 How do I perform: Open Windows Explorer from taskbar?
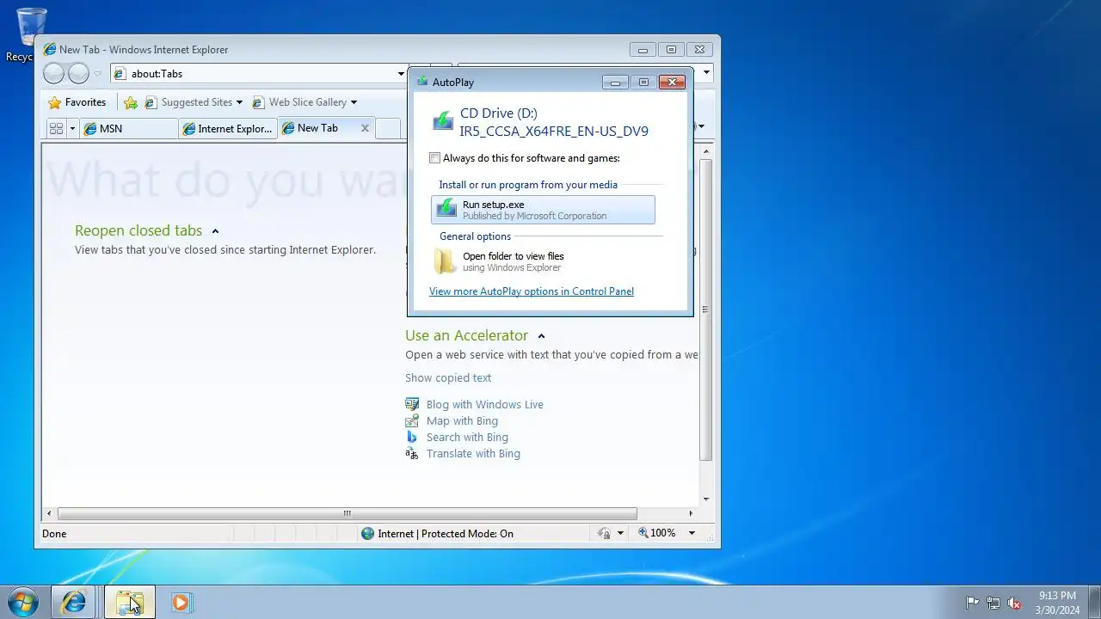coord(130,602)
